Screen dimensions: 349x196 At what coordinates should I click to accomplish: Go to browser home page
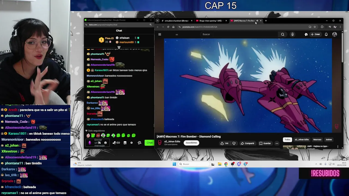pos(173,27)
